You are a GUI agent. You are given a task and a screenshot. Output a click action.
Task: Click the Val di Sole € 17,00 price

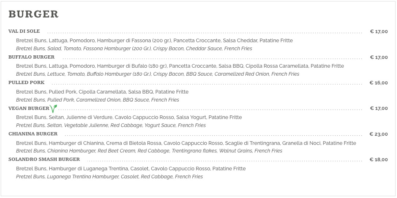pos(379,32)
